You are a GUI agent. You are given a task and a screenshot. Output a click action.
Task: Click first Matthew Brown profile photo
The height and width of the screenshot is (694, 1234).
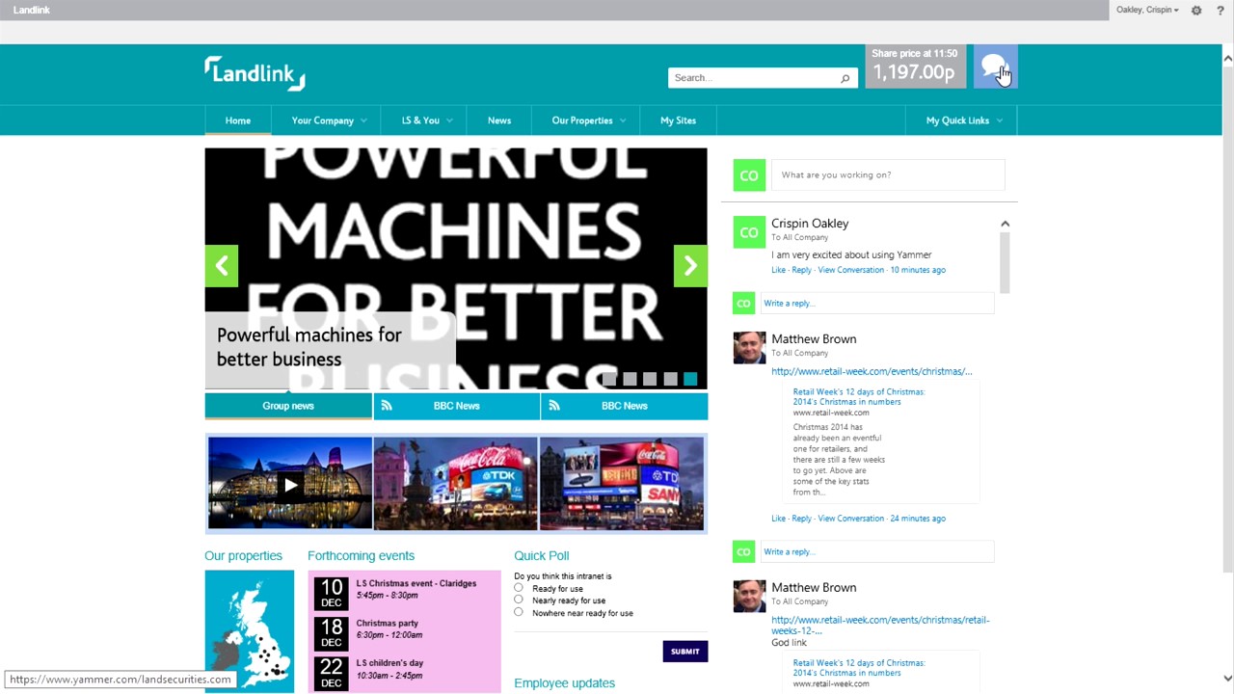(749, 348)
